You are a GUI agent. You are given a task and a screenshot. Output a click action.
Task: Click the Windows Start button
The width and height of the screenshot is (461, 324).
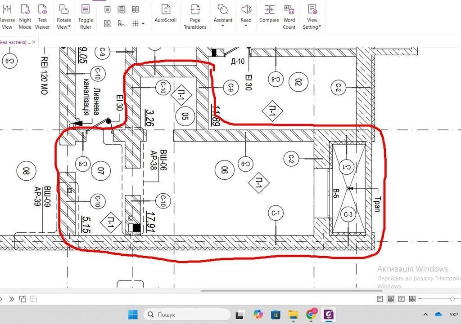pyautogui.click(x=133, y=314)
